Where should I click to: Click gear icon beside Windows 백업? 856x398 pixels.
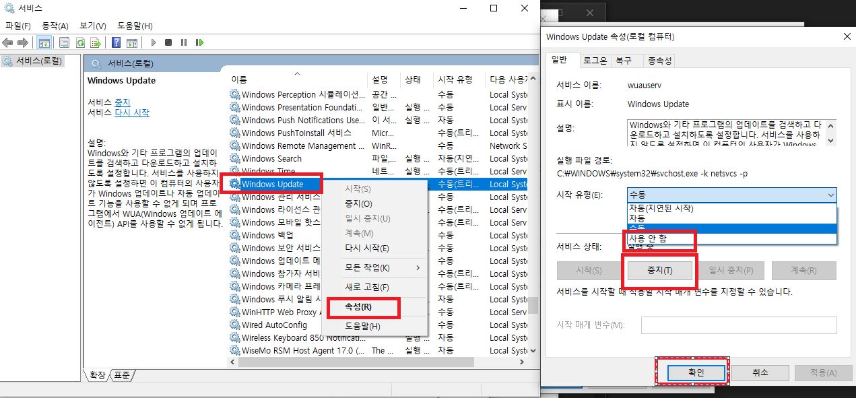coord(234,236)
